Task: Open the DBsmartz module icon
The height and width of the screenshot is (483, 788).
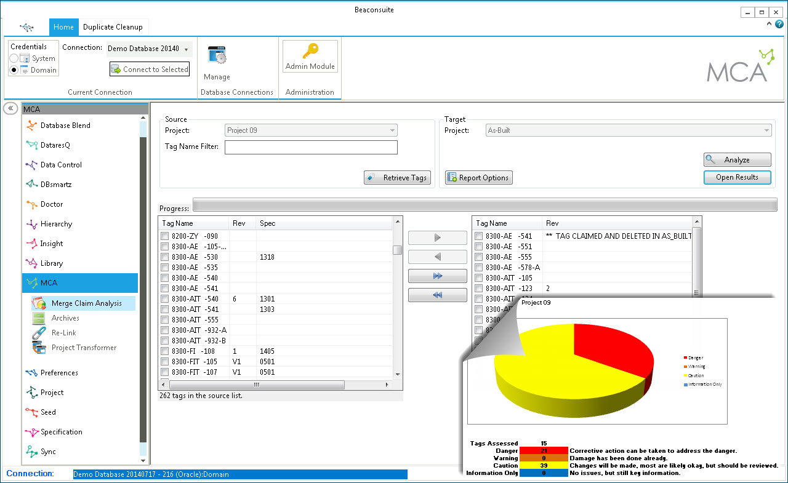Action: coord(32,185)
